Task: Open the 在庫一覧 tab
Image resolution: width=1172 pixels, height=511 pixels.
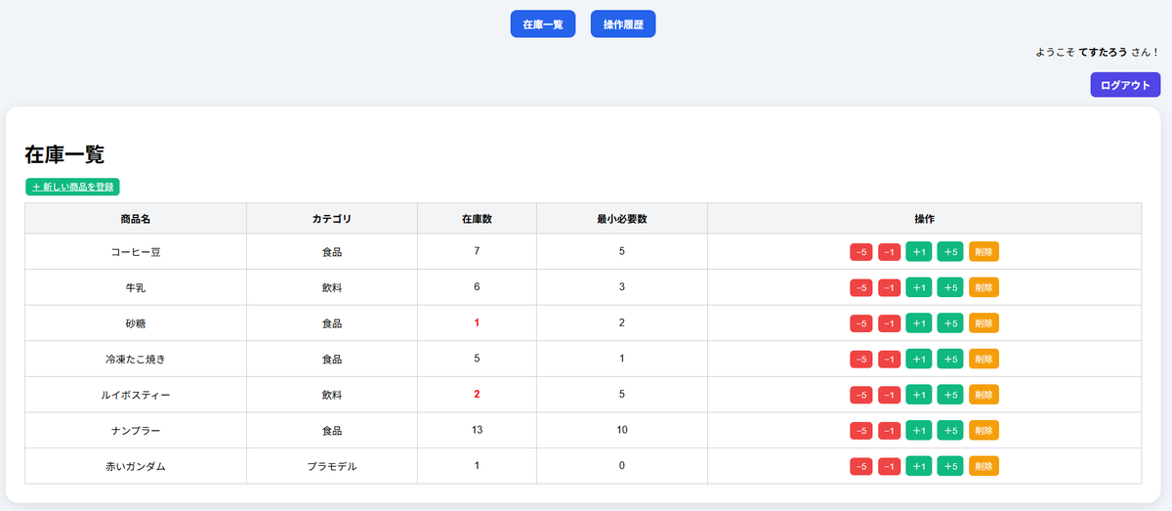Action: pyautogui.click(x=543, y=24)
